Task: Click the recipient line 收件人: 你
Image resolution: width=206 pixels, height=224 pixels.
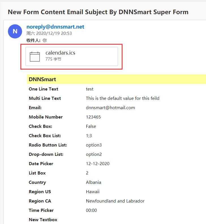Action: (37, 40)
